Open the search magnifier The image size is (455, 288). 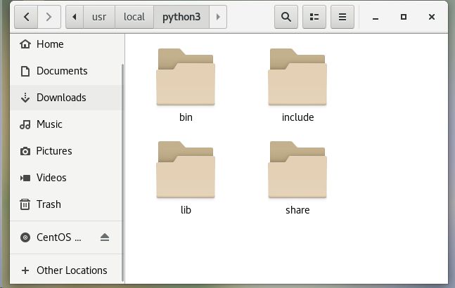point(286,17)
